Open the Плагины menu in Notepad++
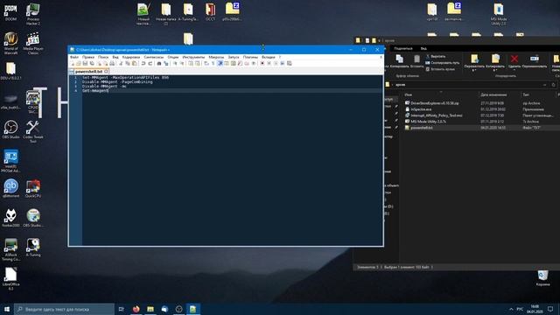Image resolution: width=560 pixels, height=315 pixels. (250, 57)
